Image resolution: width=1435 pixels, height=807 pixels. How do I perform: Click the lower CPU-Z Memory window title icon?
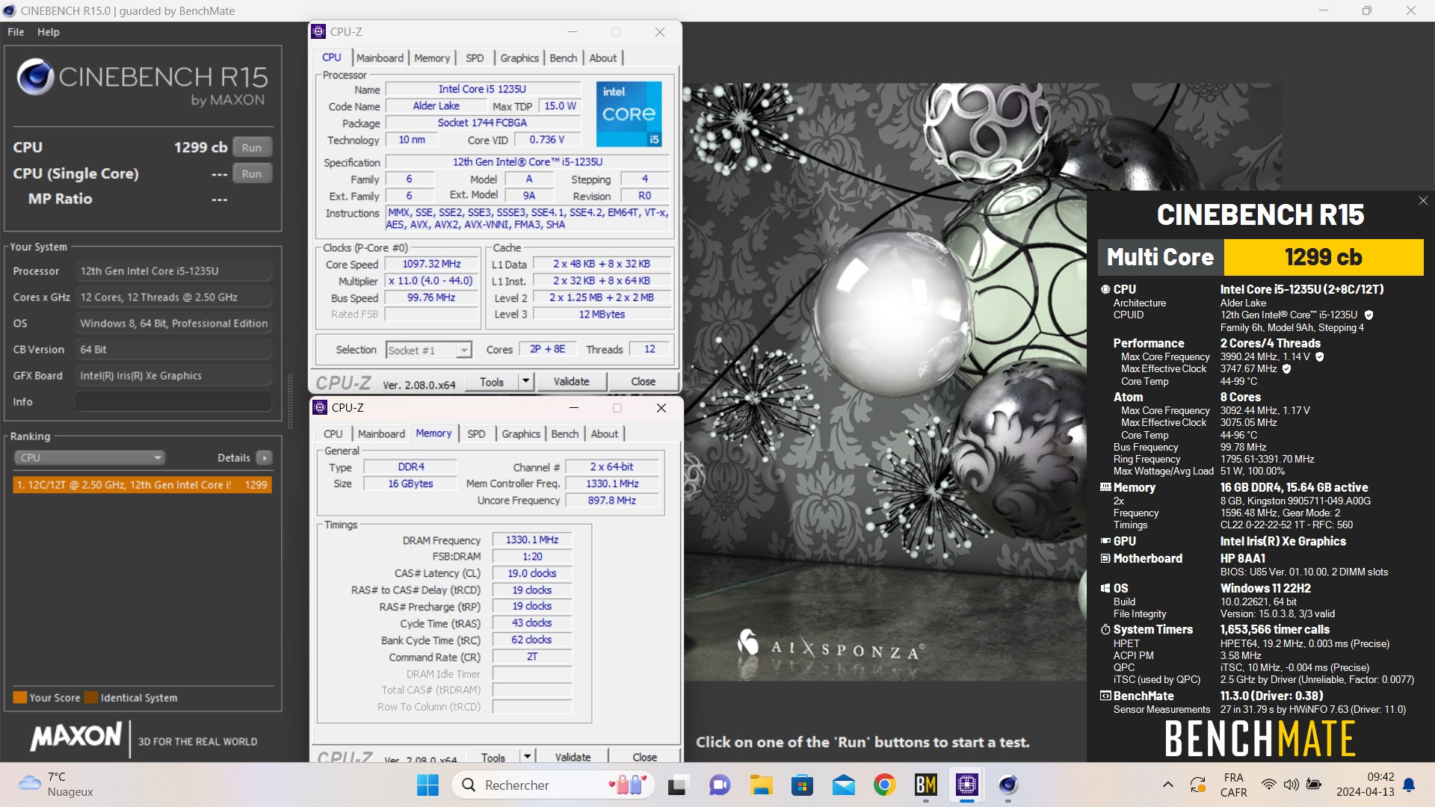pos(320,407)
